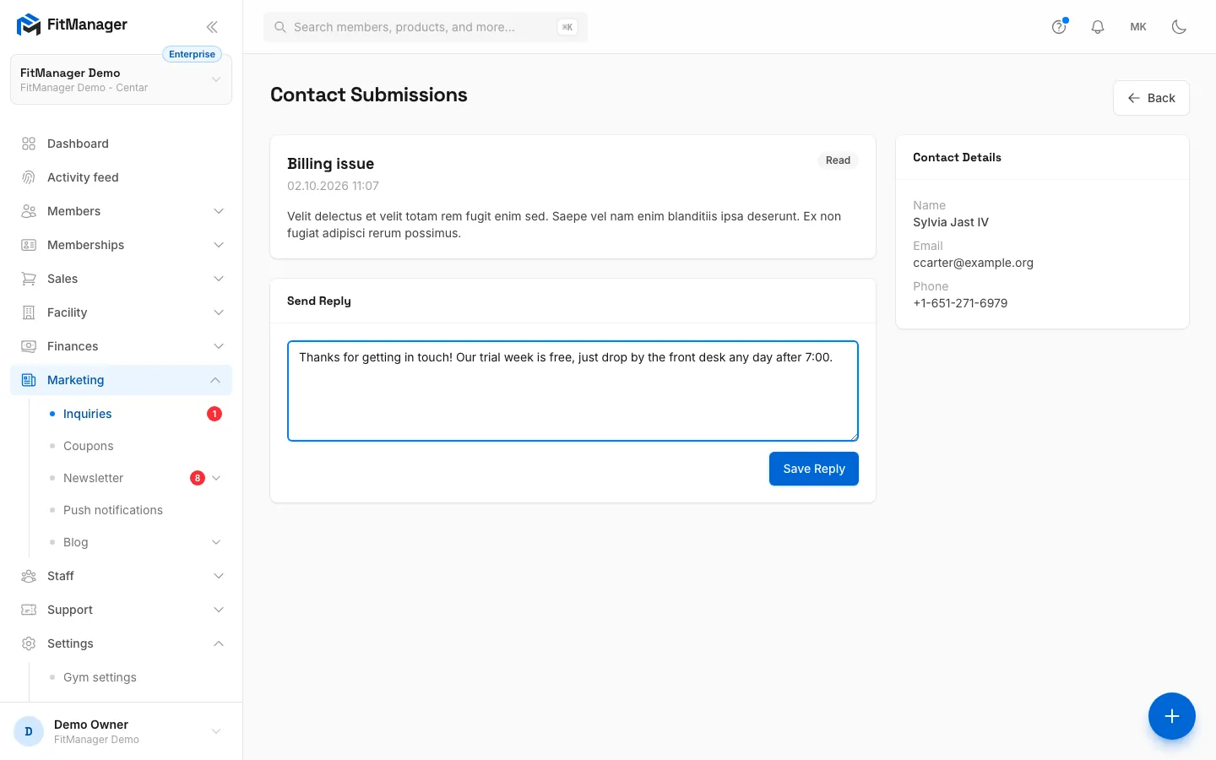Open Gym settings menu item
This screenshot has width=1216, height=760.
pos(135,677)
